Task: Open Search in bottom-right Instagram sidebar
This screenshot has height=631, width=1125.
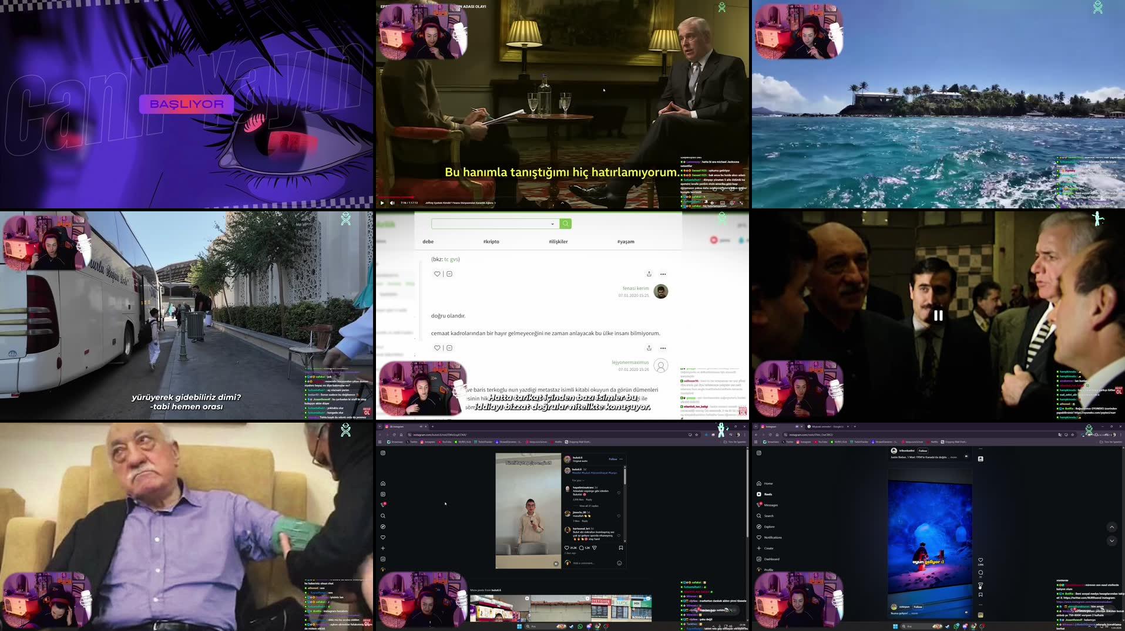Action: [x=765, y=516]
